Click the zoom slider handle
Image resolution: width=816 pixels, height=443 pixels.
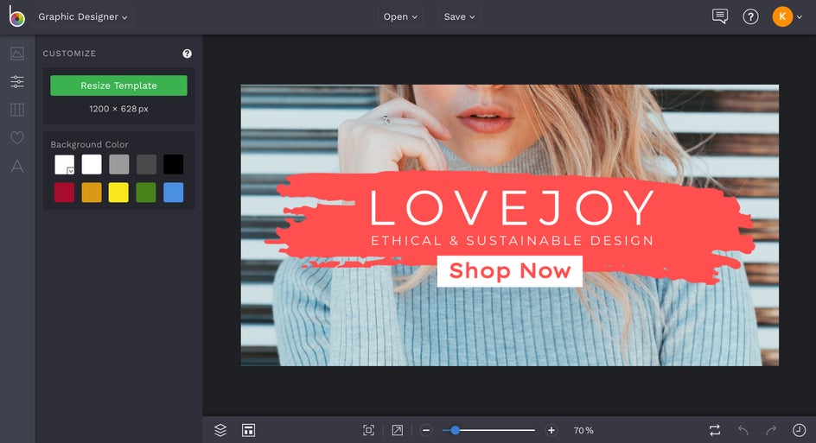click(x=456, y=430)
